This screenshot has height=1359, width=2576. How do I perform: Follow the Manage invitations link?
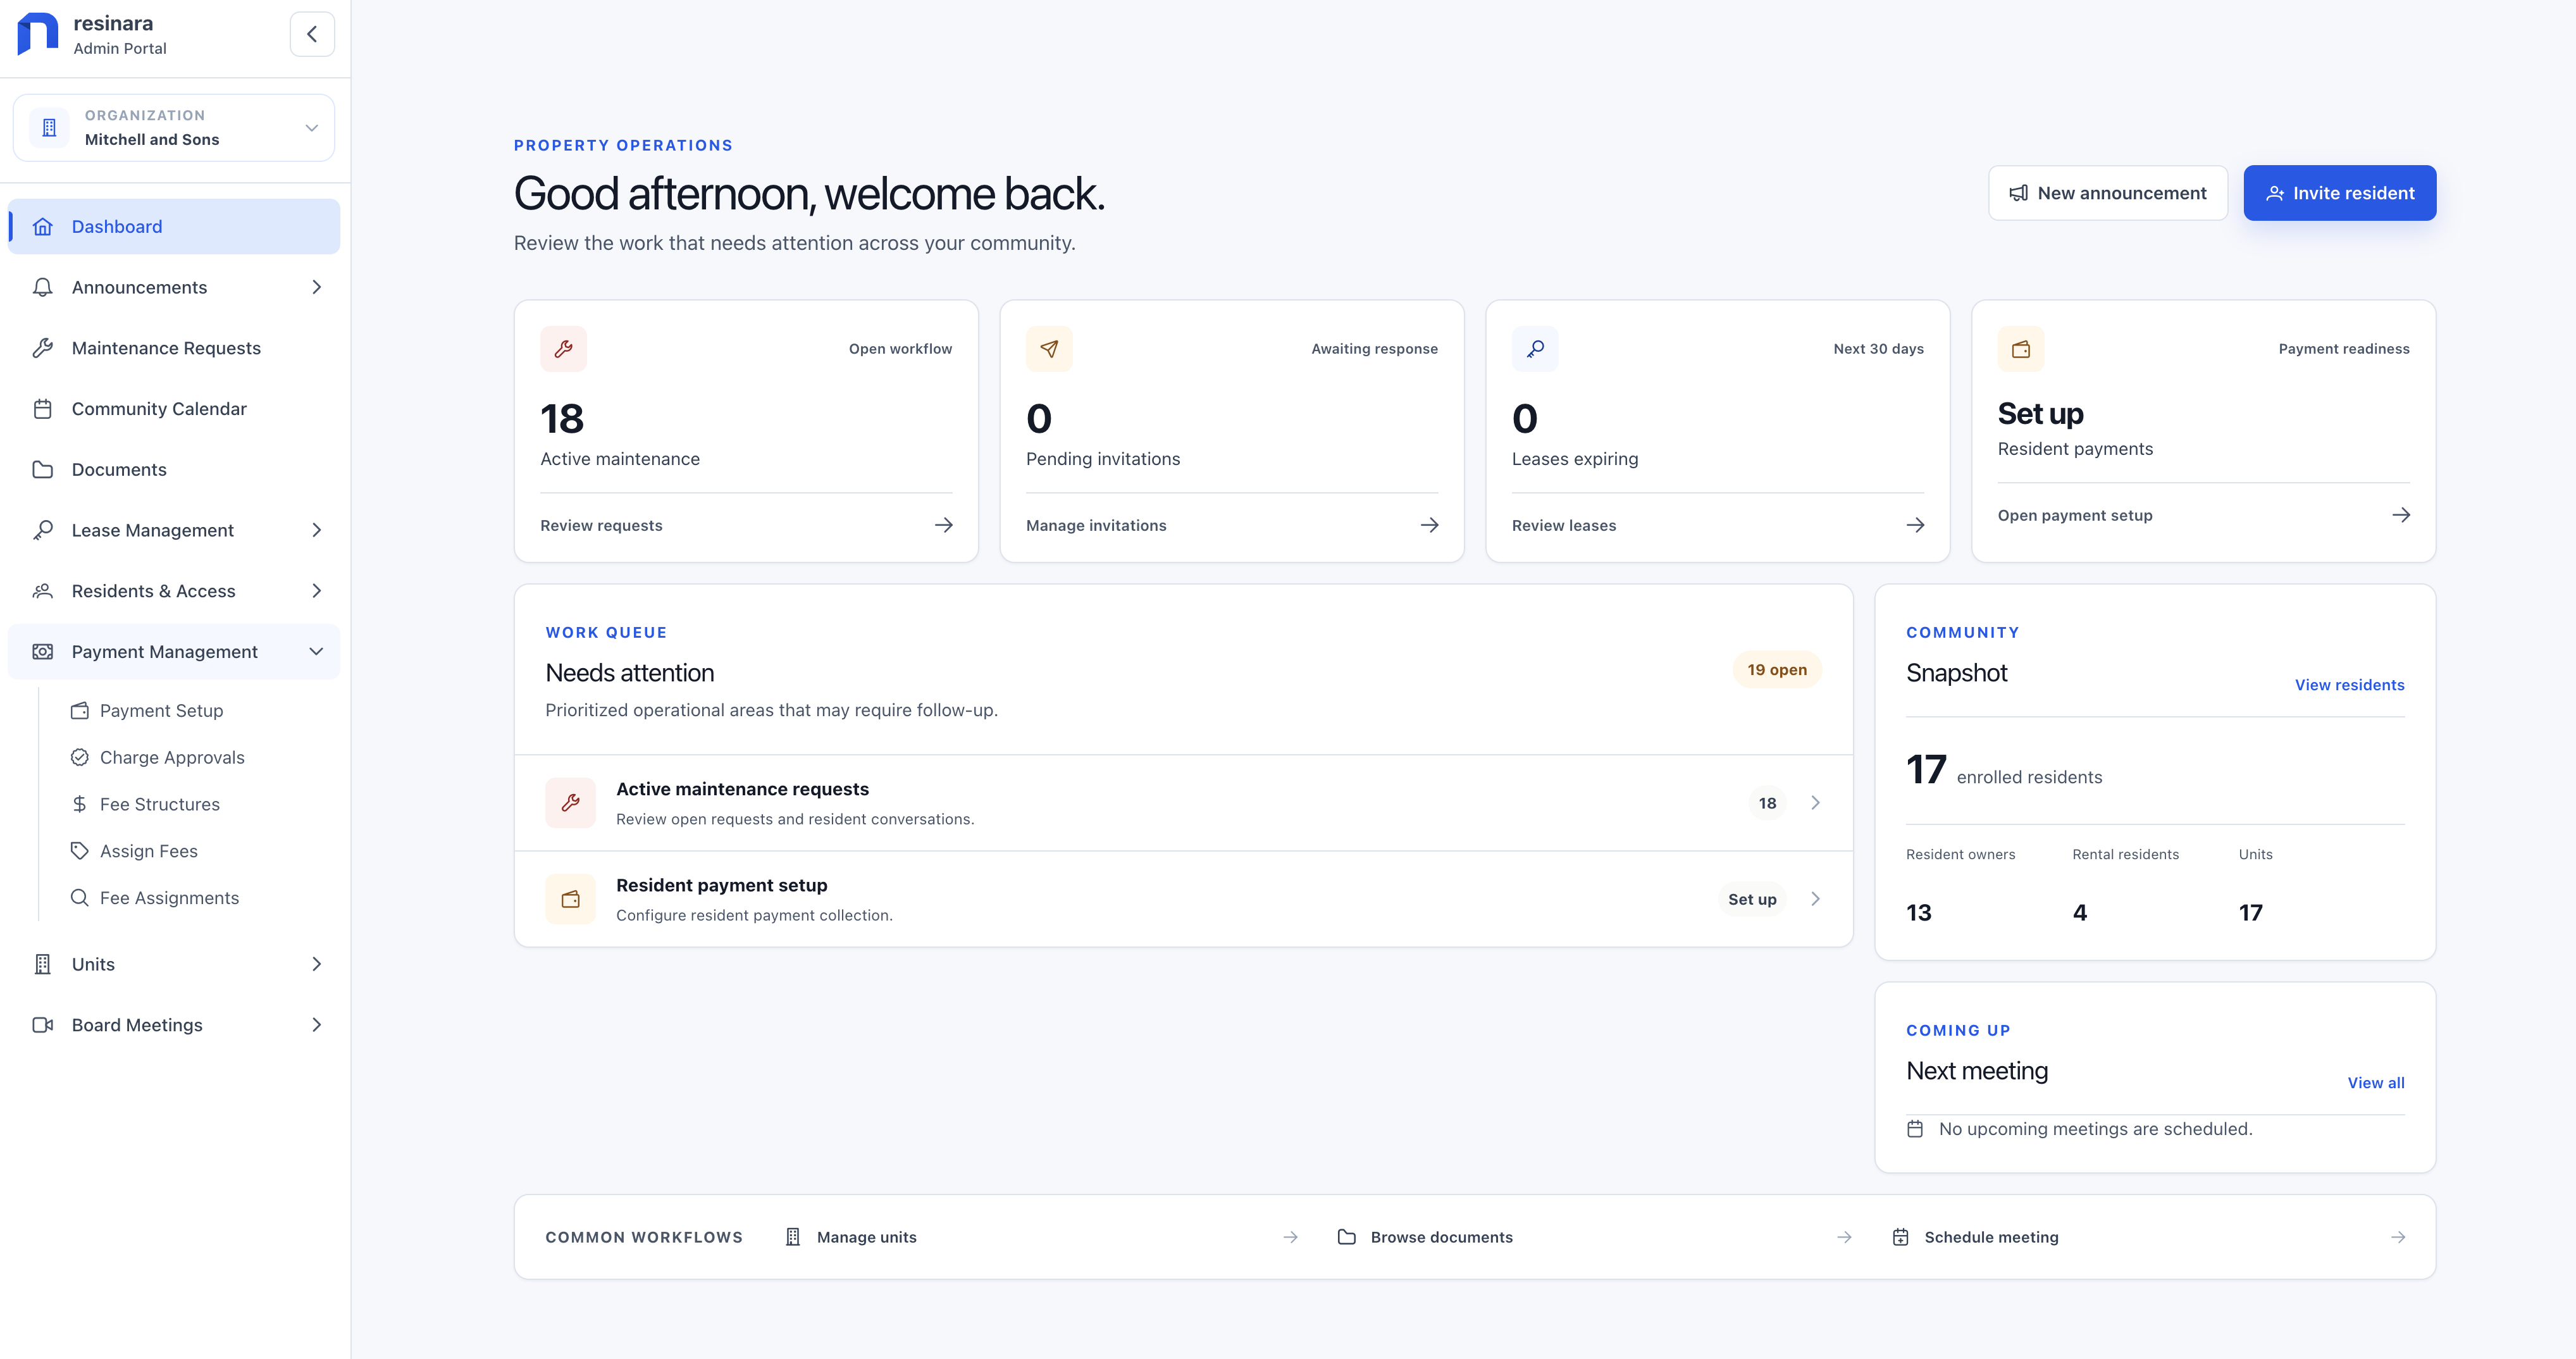(1096, 526)
